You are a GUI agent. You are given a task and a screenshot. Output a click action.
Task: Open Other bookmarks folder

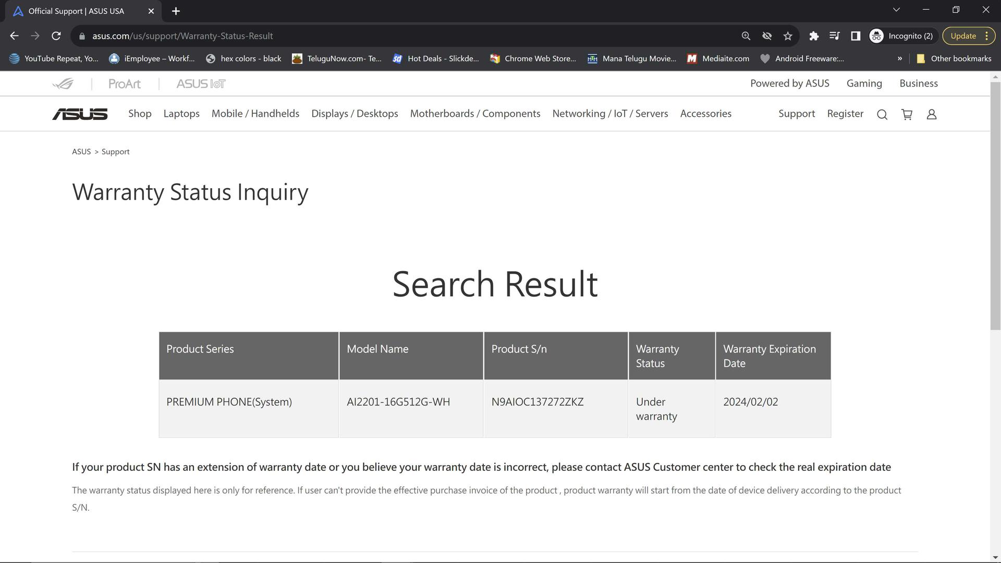click(x=954, y=58)
